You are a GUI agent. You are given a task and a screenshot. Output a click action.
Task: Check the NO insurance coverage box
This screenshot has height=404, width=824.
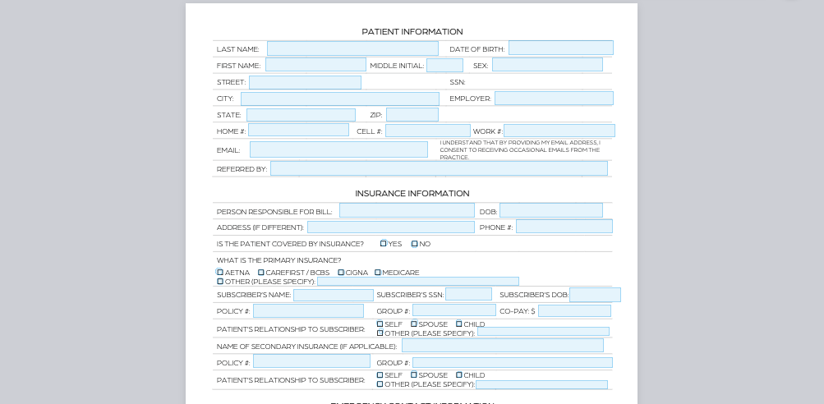[415, 244]
